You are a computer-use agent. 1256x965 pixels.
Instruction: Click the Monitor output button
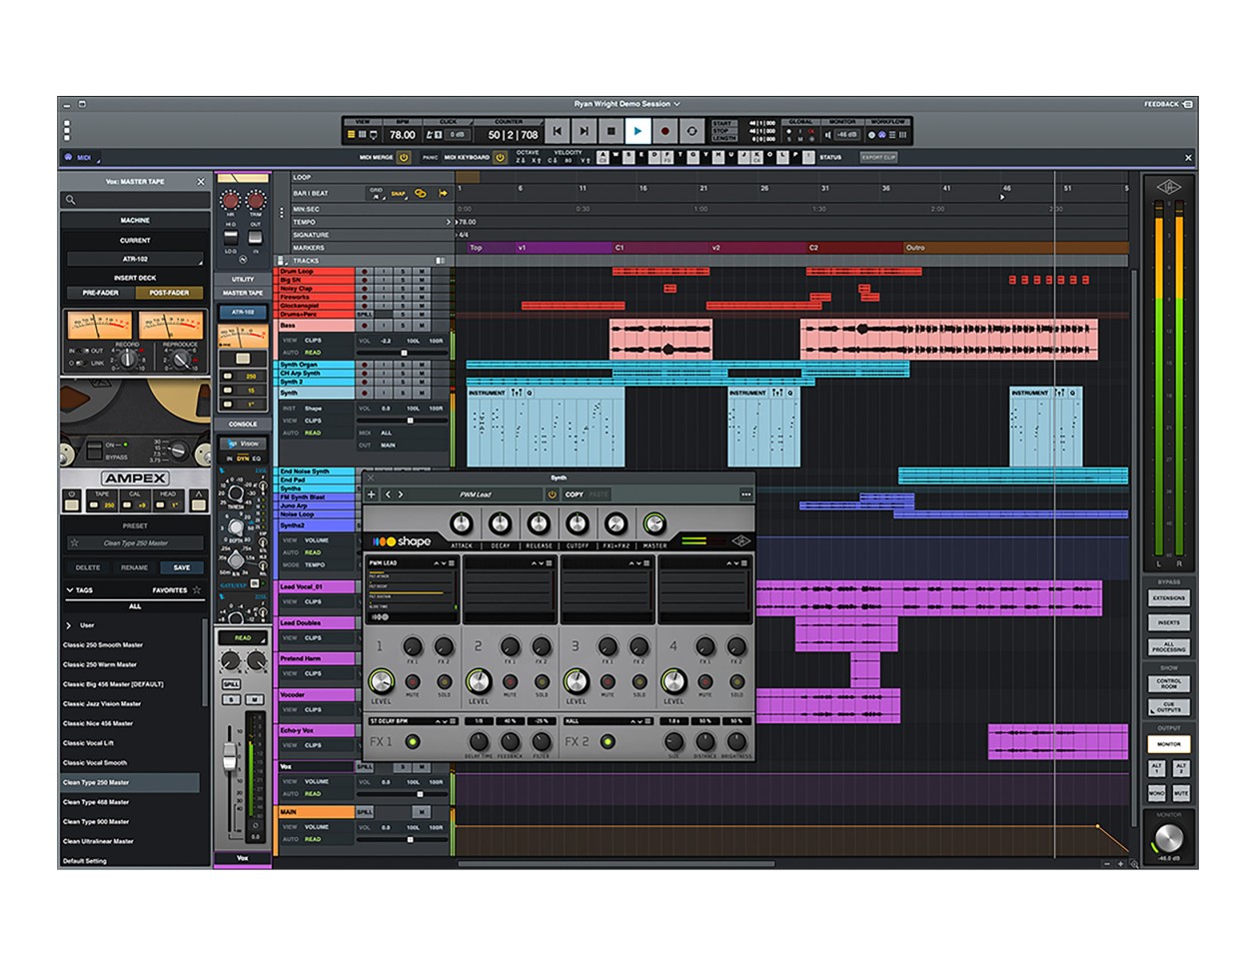(x=1168, y=743)
